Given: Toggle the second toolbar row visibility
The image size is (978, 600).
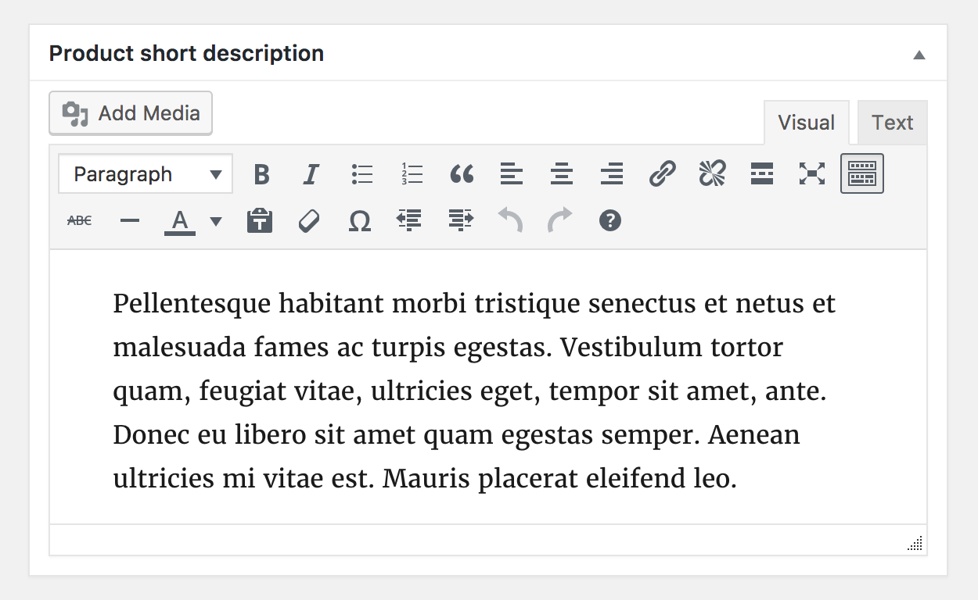Looking at the screenshot, I should (x=861, y=173).
